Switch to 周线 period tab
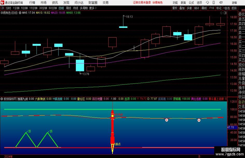 tap(68, 8)
